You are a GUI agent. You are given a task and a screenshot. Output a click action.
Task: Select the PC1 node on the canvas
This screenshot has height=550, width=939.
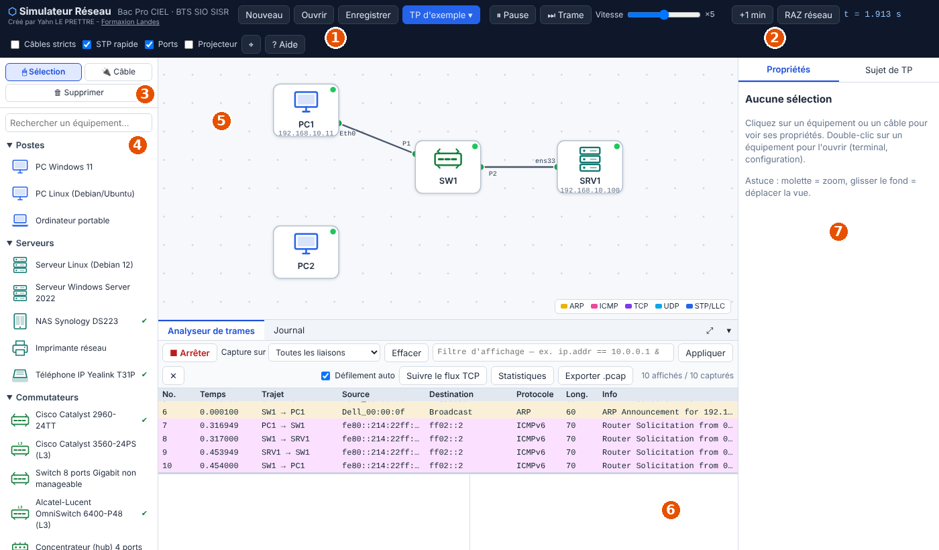tap(306, 110)
